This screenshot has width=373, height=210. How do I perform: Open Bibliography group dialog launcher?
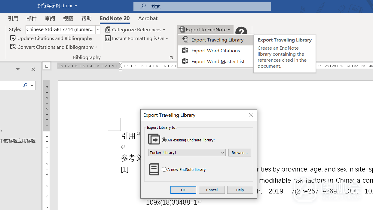pyautogui.click(x=171, y=58)
